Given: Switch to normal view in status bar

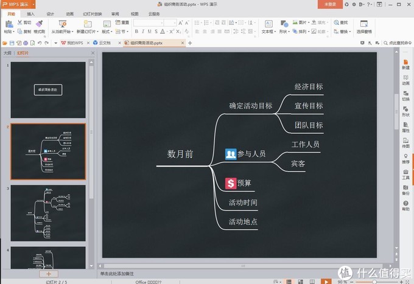Looking at the screenshot, I should 289,282.
